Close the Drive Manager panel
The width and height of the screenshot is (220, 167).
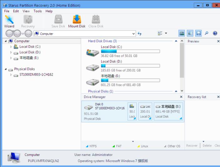click(181, 97)
